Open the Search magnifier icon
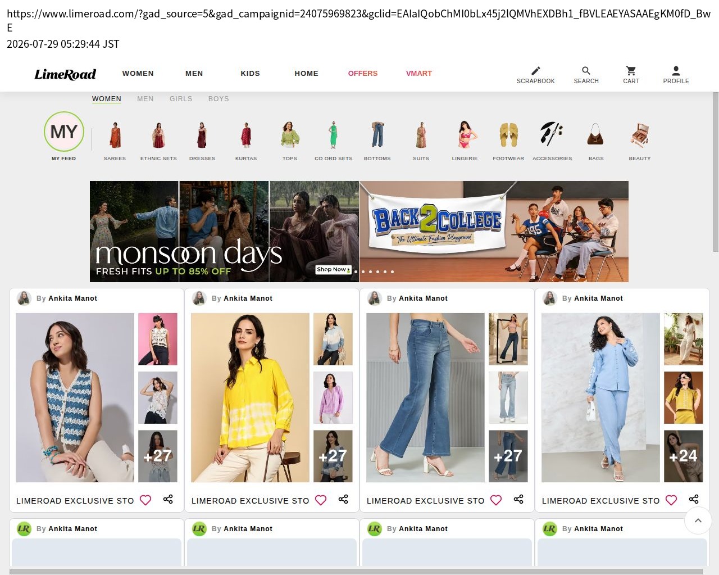The height and width of the screenshot is (575, 719). pyautogui.click(x=586, y=71)
